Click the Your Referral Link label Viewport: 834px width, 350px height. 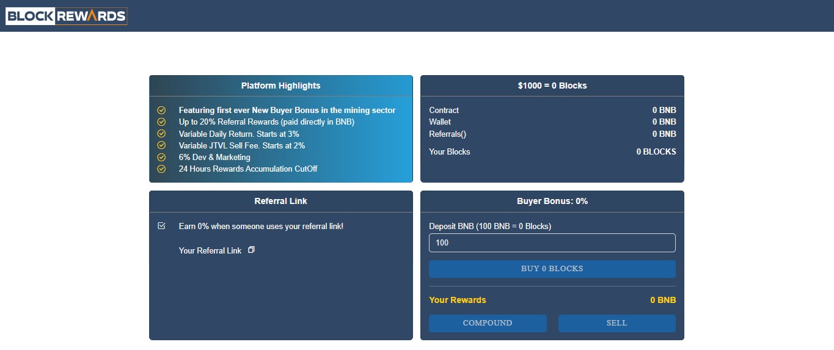point(210,250)
